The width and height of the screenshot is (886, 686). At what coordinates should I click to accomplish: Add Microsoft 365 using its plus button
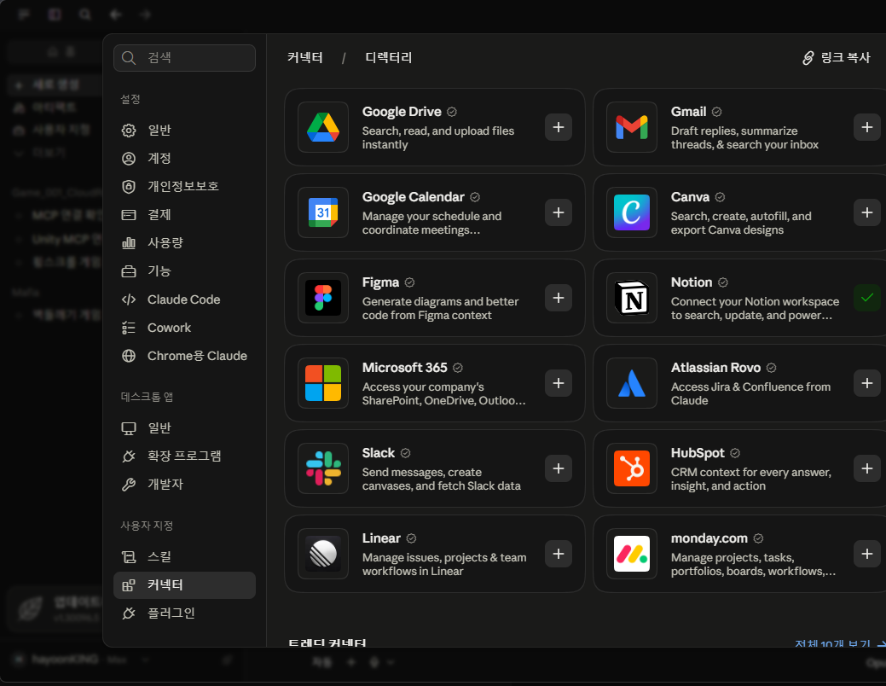[559, 383]
